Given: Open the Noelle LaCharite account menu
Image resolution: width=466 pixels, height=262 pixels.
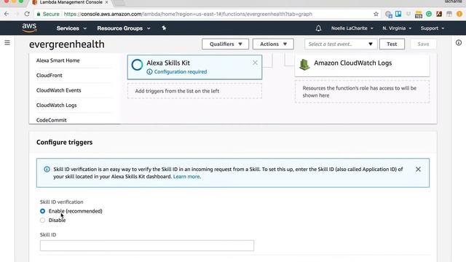Looking at the screenshot, I should (352, 28).
